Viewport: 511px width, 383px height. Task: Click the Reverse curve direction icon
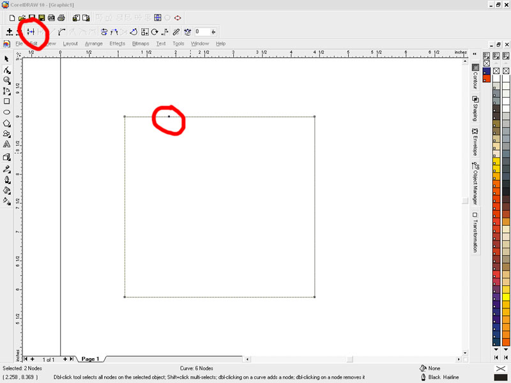(x=104, y=32)
